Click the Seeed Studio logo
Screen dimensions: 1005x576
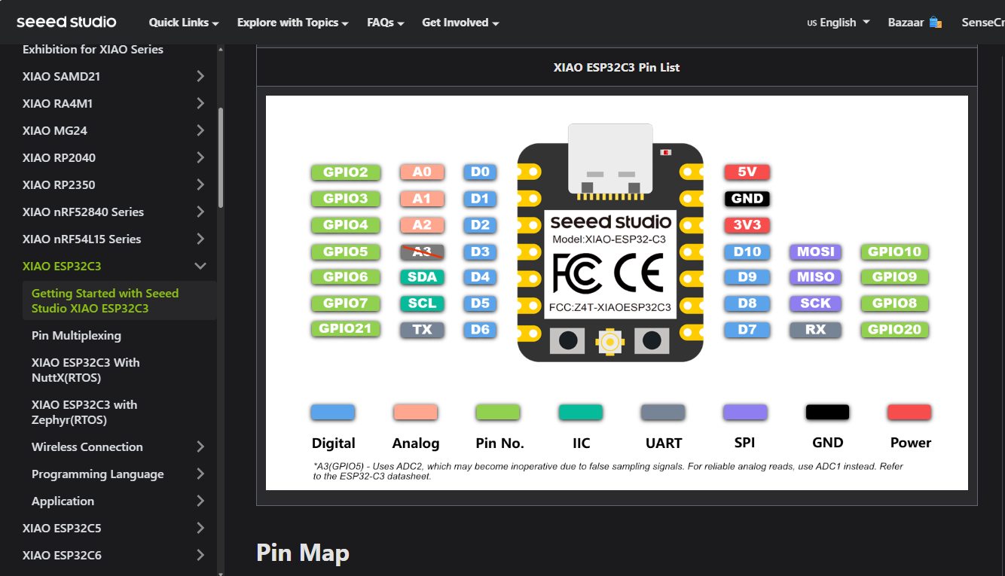click(66, 22)
